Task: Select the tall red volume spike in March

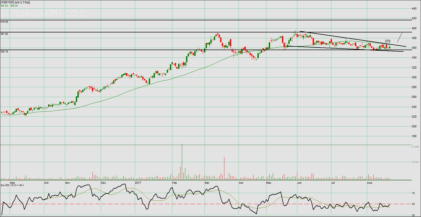Action: tap(224, 168)
